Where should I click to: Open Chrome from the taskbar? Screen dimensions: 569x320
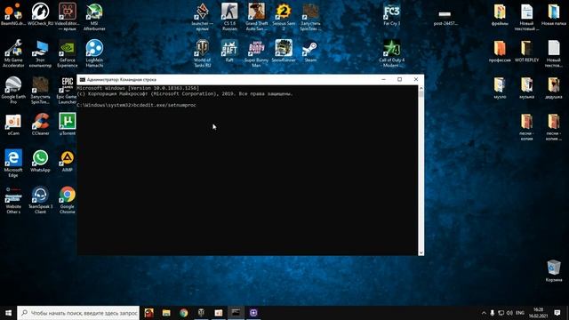pos(184,313)
